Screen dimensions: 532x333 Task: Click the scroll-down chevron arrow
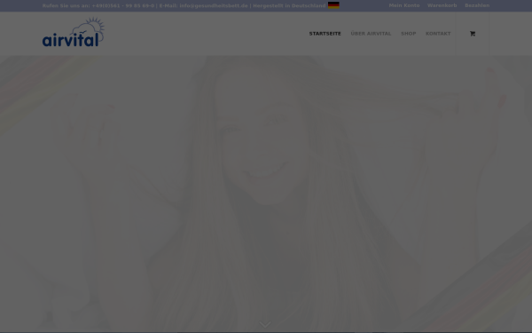(x=265, y=324)
